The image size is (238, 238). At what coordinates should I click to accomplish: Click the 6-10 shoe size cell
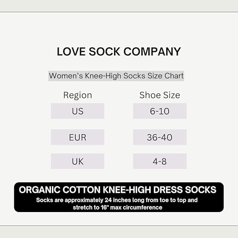tap(160, 111)
